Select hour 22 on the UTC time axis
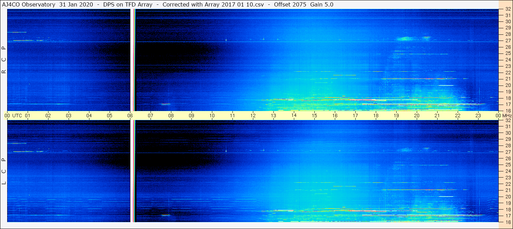Viewport: 513px width, 229px height. pos(458,116)
